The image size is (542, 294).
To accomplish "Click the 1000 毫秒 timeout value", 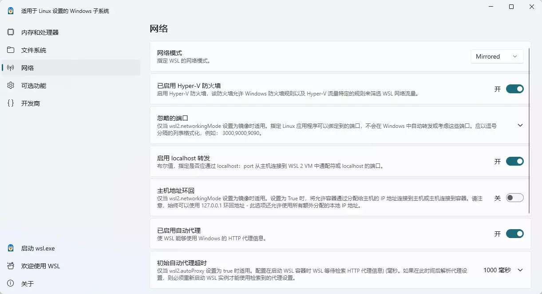I will click(x=497, y=270).
